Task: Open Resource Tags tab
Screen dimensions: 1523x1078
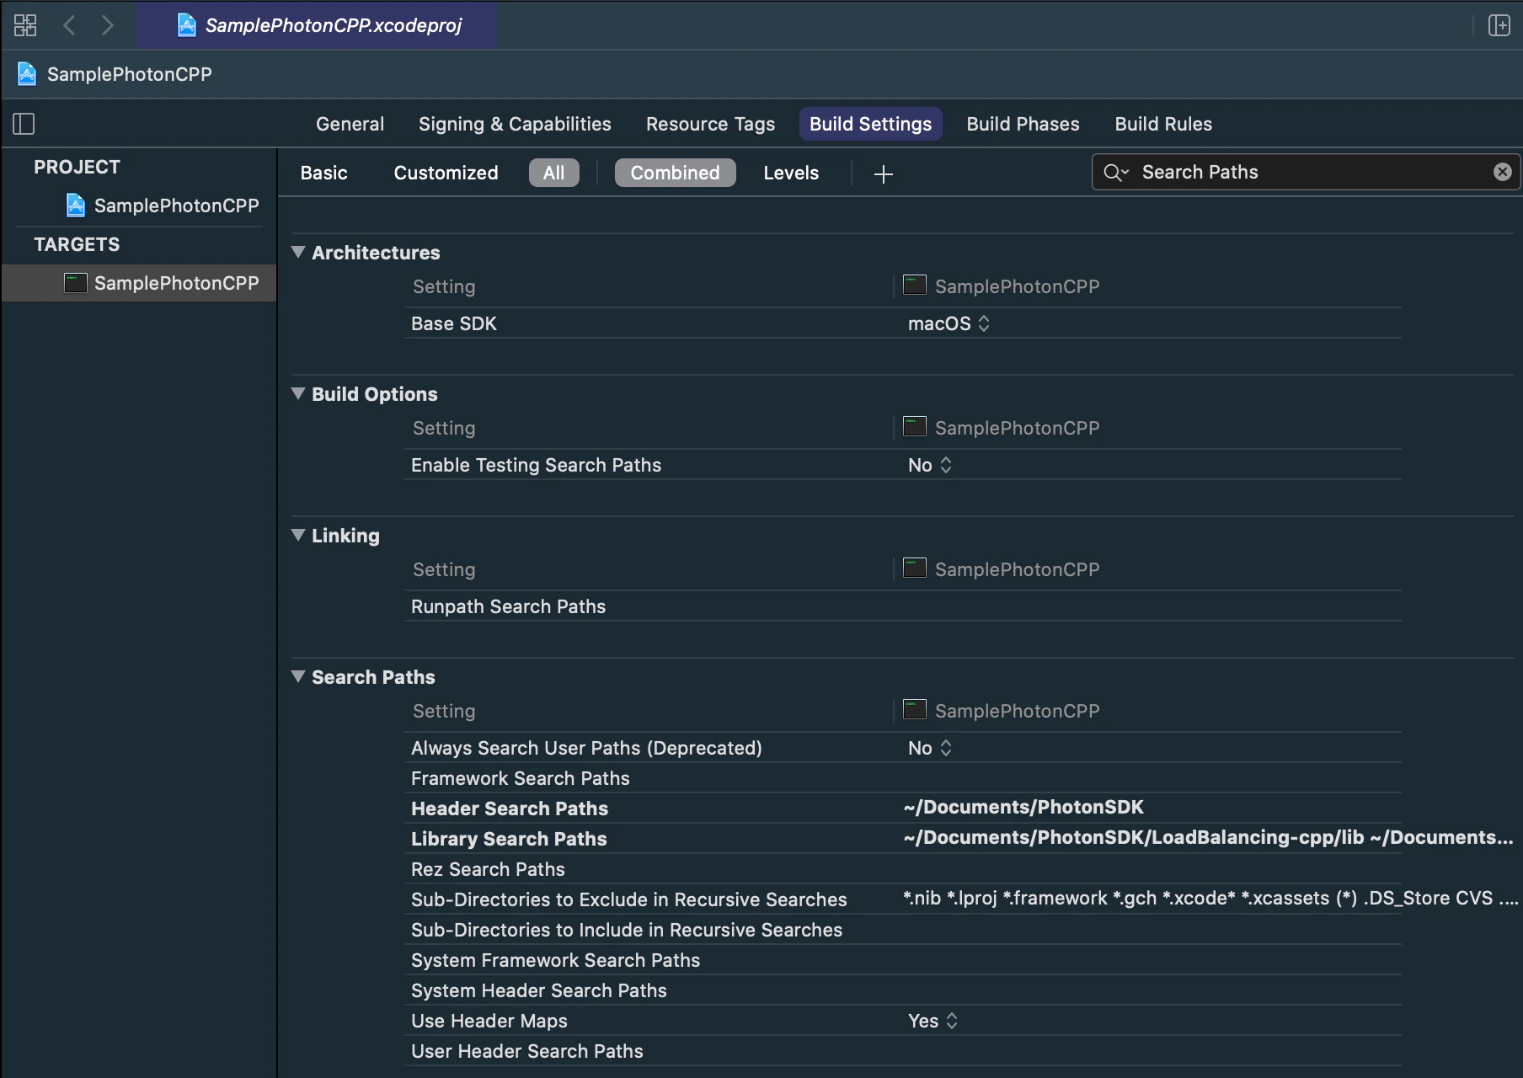Action: pos(710,124)
